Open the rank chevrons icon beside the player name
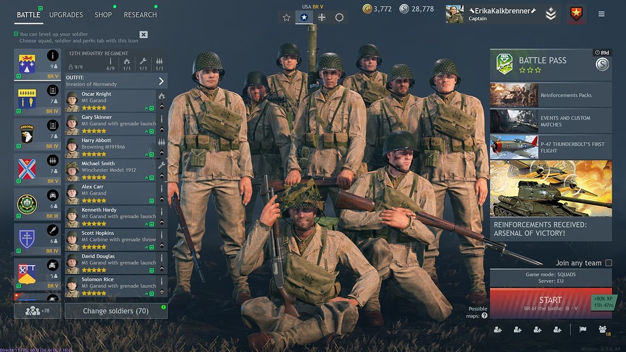626x352 pixels. click(551, 14)
